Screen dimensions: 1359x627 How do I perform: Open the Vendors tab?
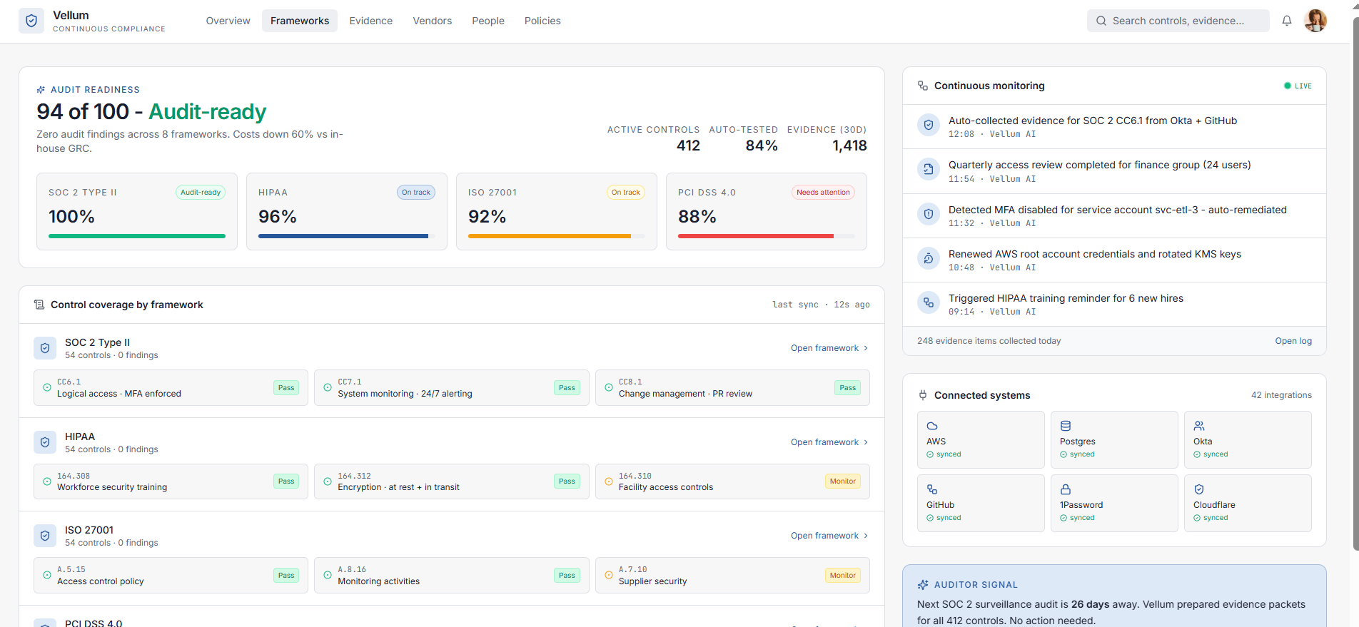point(433,21)
